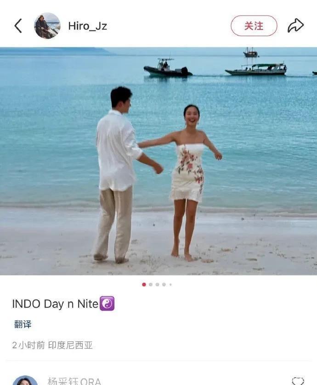Tap the INDO Day n Nite title
Viewport: 317px width, 385px height.
[x=55, y=304]
